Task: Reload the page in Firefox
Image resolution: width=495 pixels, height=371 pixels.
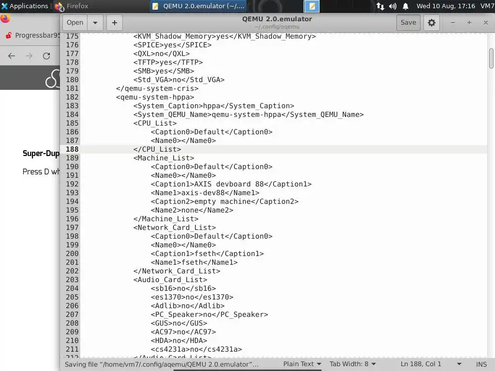Action: click(46, 56)
